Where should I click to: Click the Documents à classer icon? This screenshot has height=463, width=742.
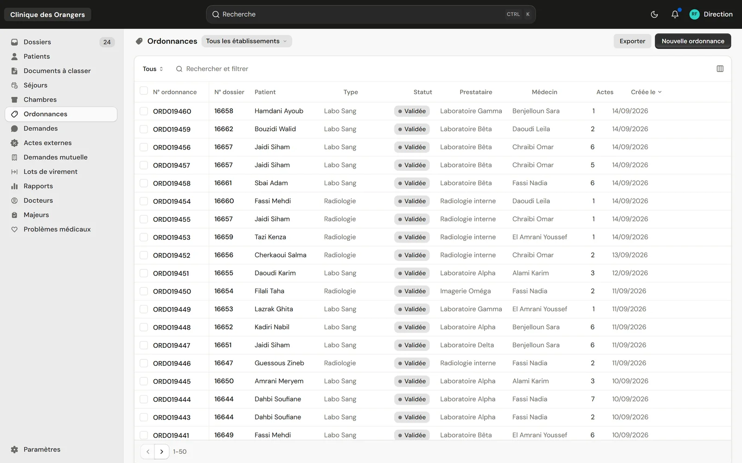14,71
